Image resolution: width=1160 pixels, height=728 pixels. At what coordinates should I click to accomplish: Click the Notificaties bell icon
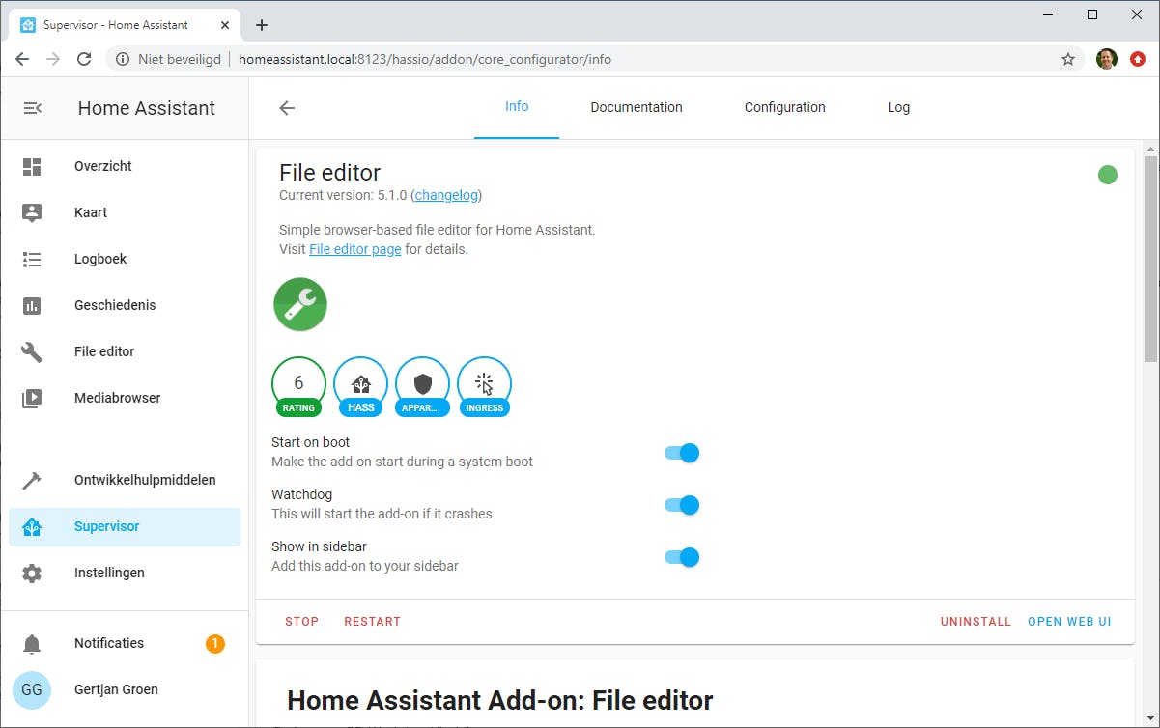pyautogui.click(x=32, y=643)
